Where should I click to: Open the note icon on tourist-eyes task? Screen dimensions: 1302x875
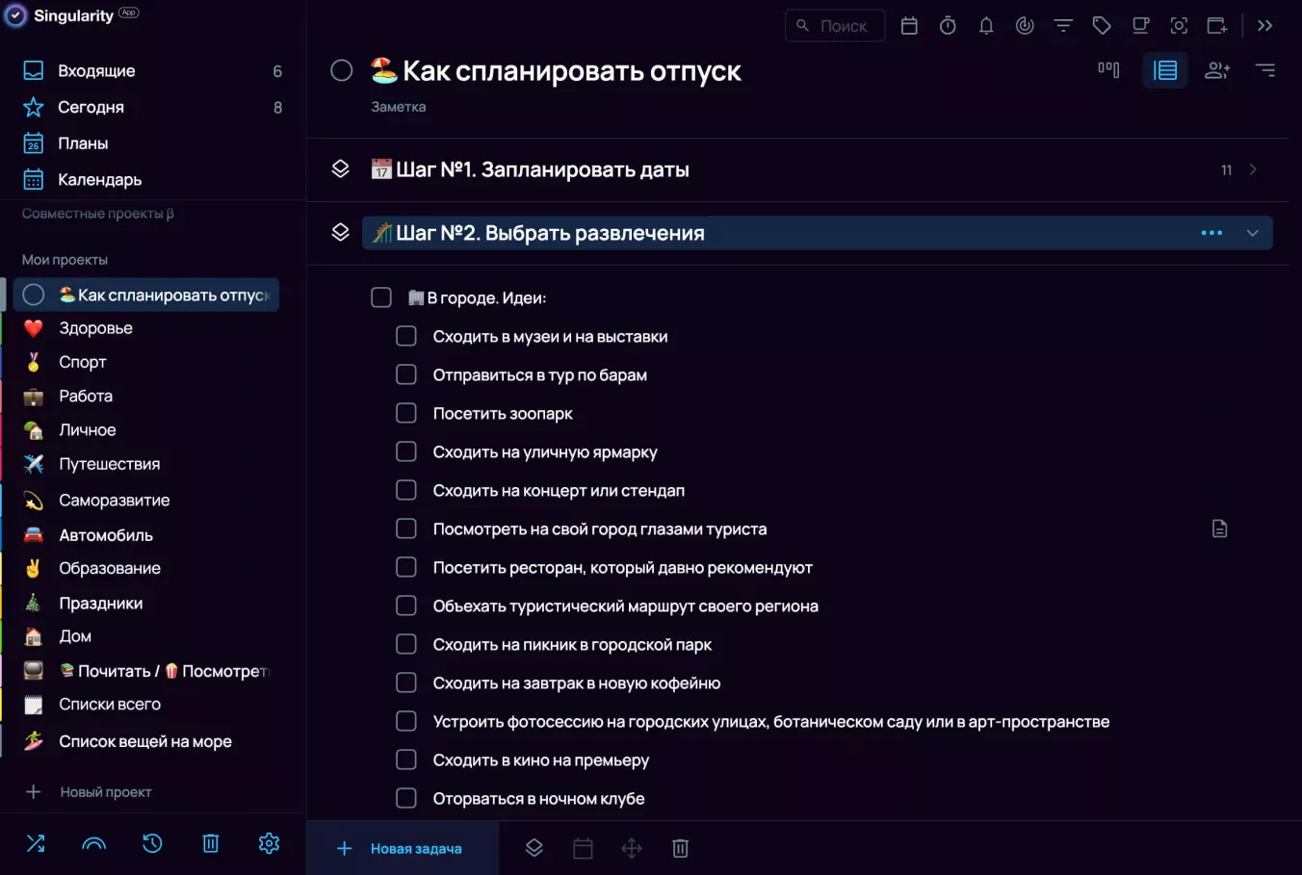coord(1219,528)
